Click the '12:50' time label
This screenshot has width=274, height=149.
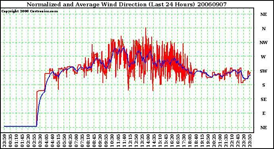point(136,141)
